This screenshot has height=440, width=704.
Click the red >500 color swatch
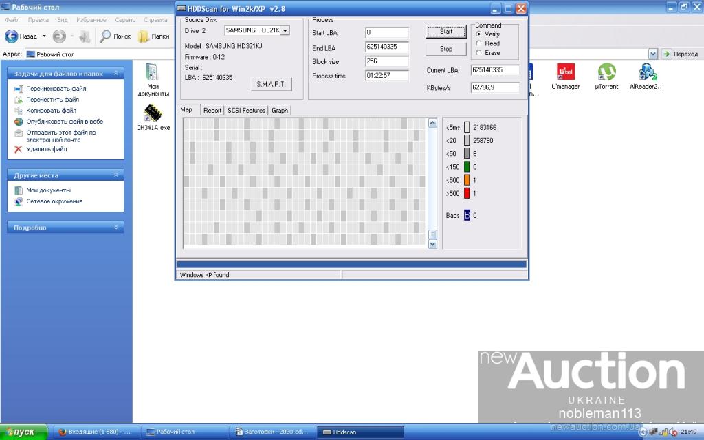coord(467,193)
